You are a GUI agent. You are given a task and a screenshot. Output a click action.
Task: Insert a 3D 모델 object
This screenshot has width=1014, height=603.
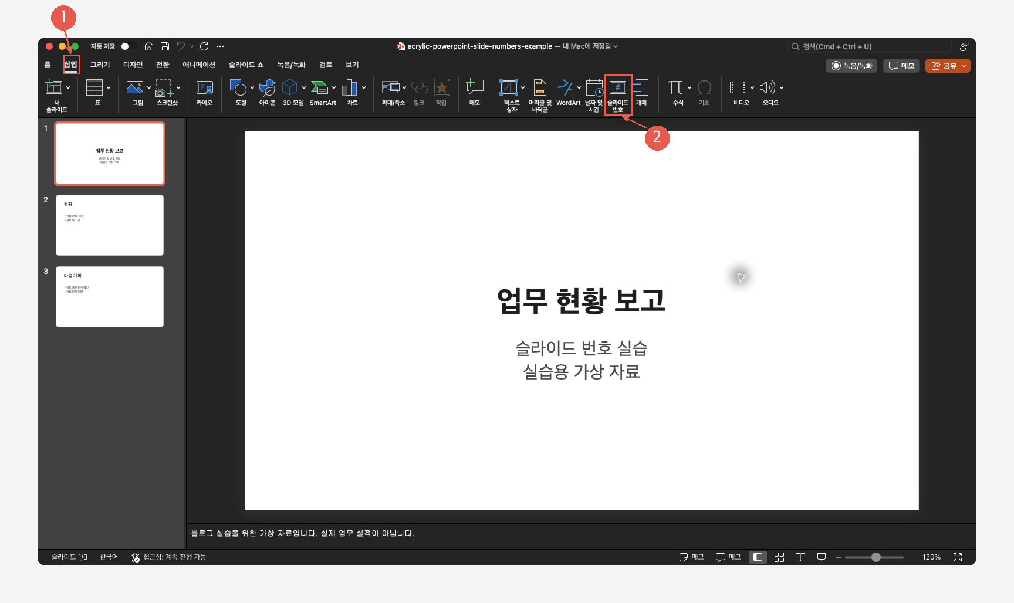point(290,87)
